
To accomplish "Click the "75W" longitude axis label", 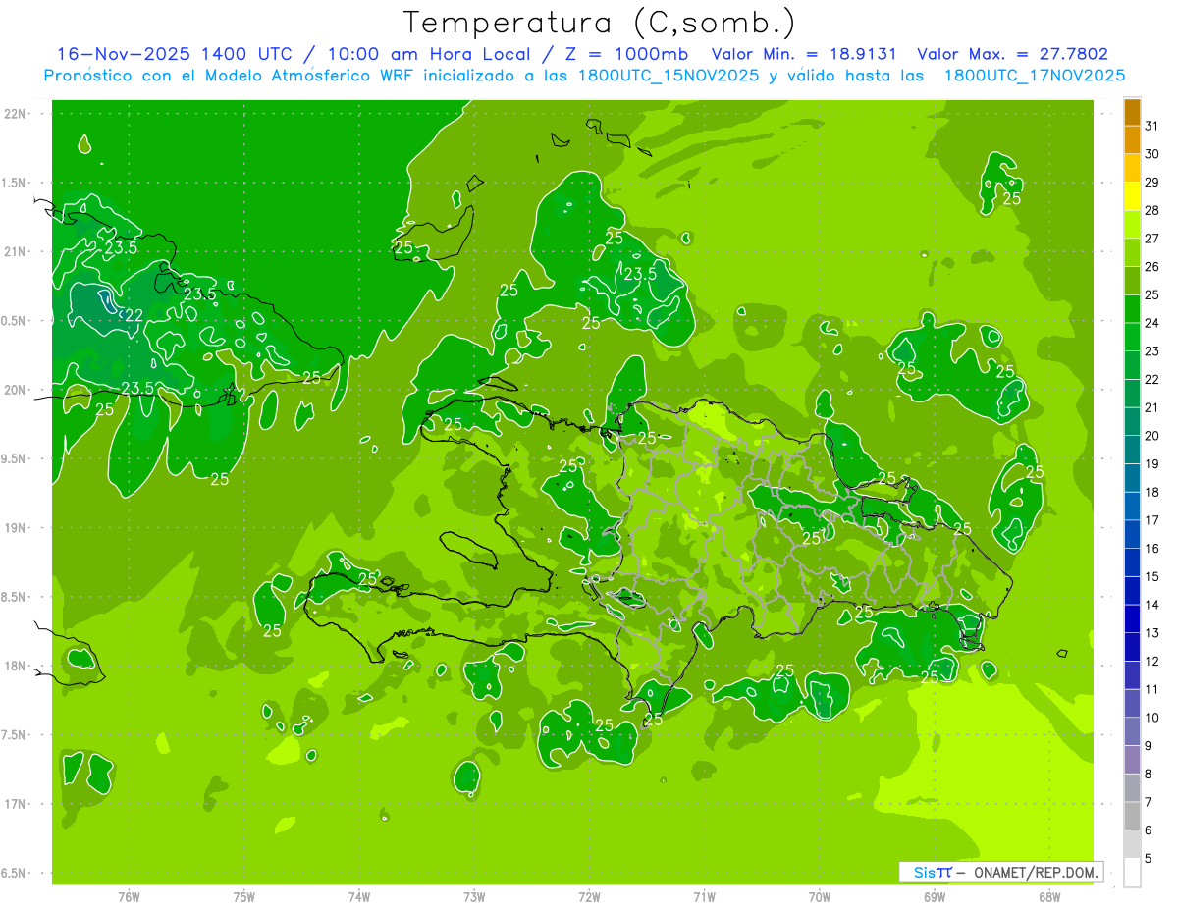I will (x=244, y=896).
